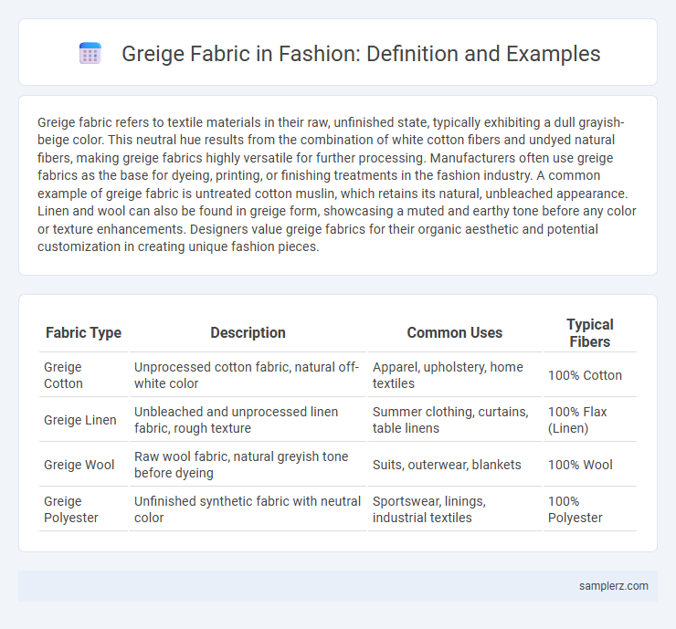The width and height of the screenshot is (676, 629).
Task: Click the 'Greige Cotton' table cell
Action: pyautogui.click(x=84, y=375)
